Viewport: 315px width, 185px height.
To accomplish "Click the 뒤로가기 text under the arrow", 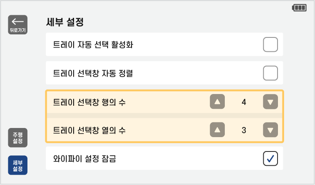I will 17,30.
